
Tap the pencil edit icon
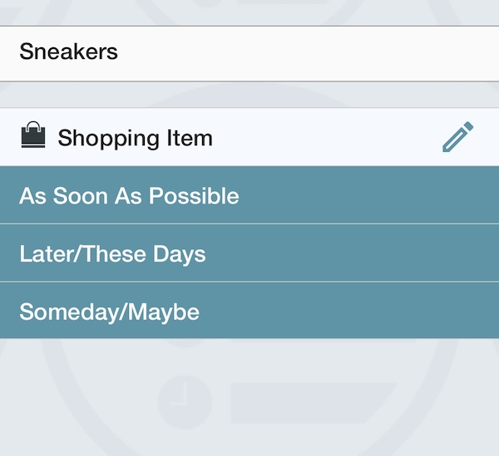[x=457, y=137]
